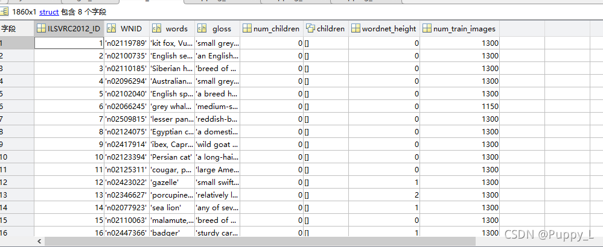Select cell 'Siberian h...' in words
603x247 pixels.
tap(172, 68)
